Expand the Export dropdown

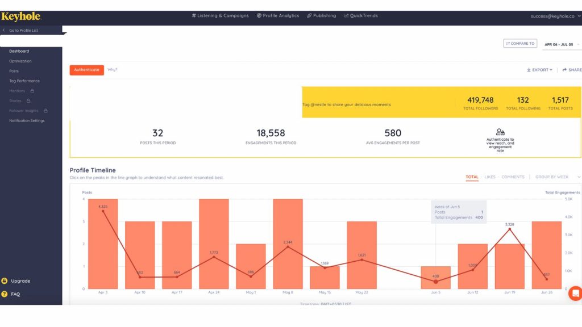(x=540, y=70)
